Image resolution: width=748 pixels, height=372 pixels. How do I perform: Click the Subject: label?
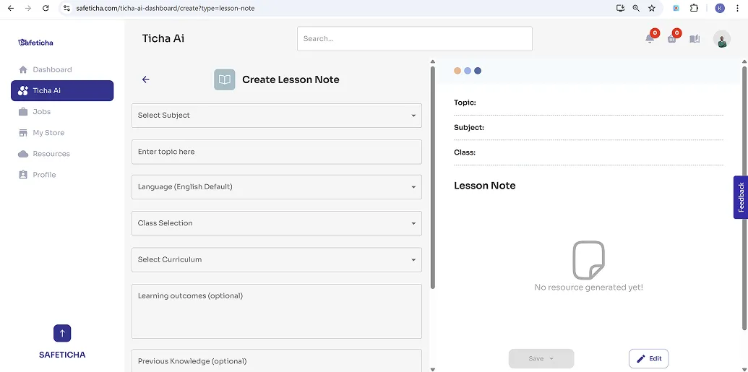(469, 127)
